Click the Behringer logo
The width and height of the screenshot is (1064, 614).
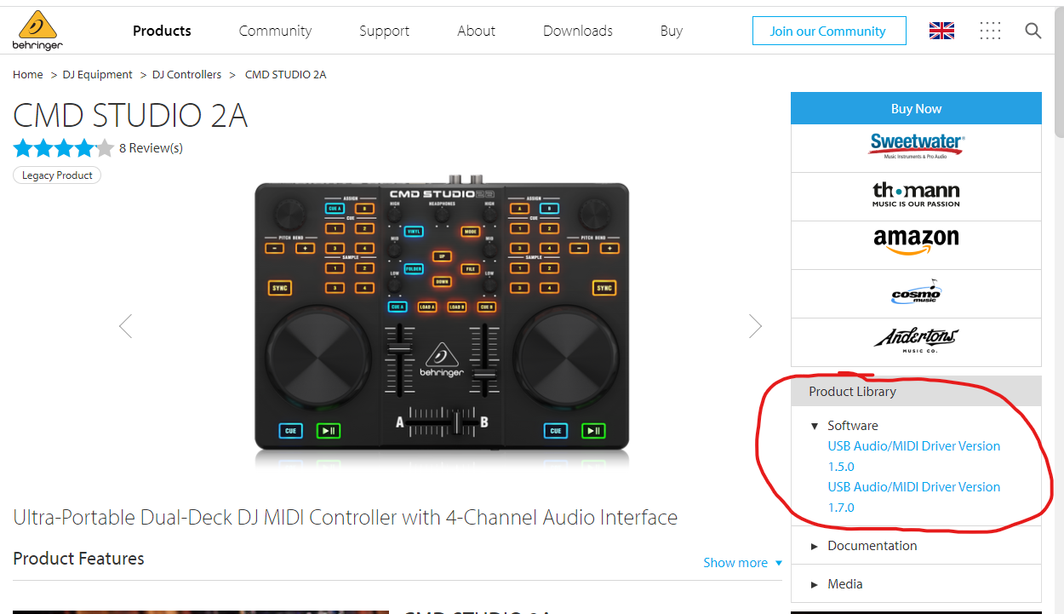tap(37, 30)
